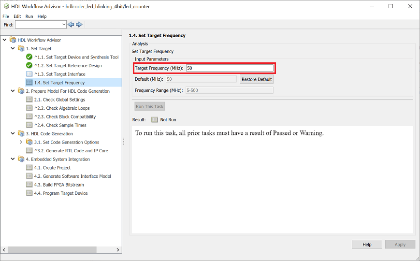Open the Run menu
This screenshot has width=420, height=261.
pos(29,16)
